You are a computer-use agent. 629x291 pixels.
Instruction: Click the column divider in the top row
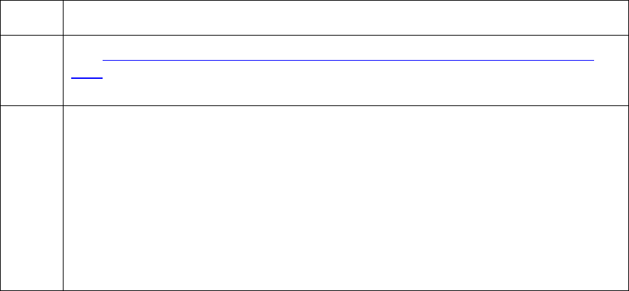(x=63, y=17)
